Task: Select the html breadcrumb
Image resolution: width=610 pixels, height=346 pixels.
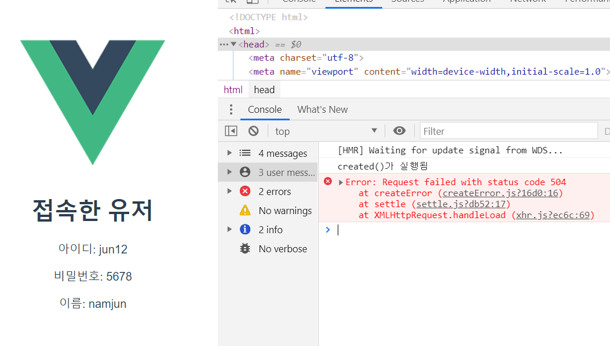Action: [233, 90]
